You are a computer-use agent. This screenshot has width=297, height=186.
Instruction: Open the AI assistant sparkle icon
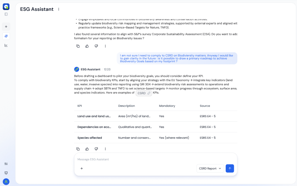point(6,36)
